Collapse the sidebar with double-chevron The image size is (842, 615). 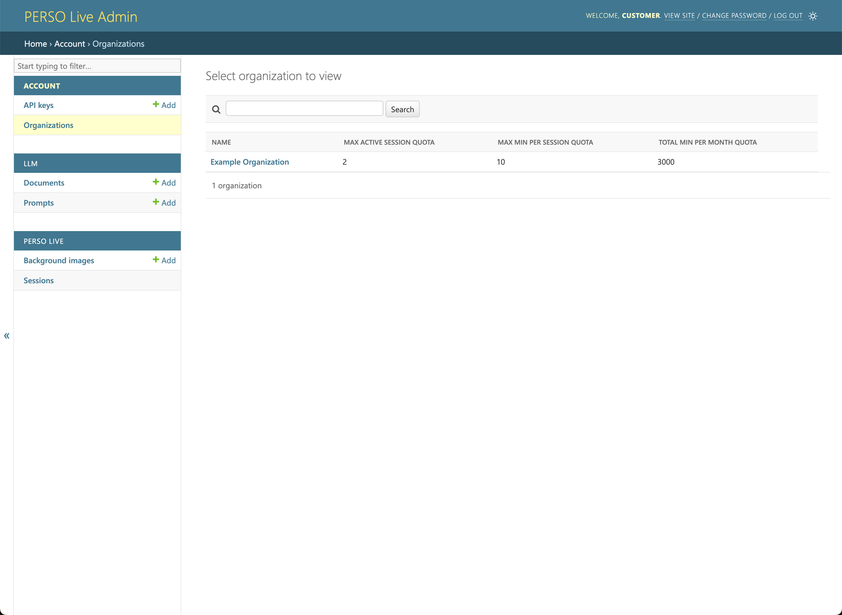point(7,336)
